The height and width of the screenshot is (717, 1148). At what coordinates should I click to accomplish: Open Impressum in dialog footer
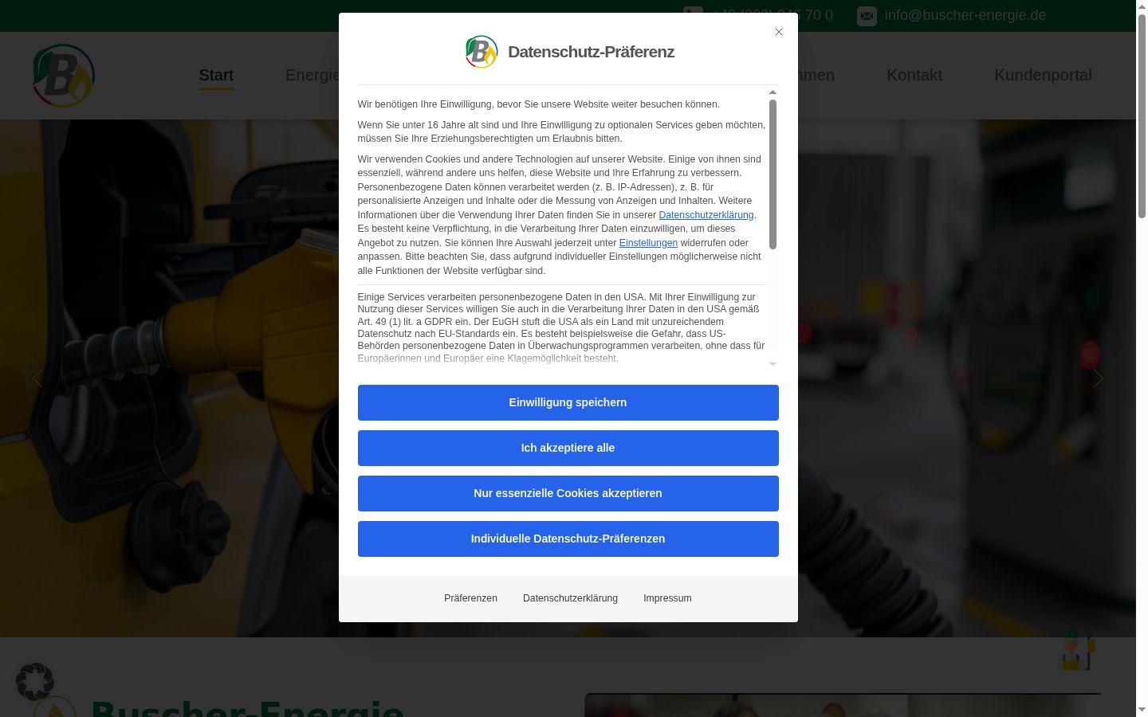pyautogui.click(x=667, y=598)
